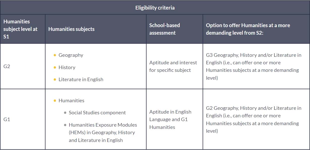
Task: Click the 'Humanities subjects' column header
Action: 71,29
